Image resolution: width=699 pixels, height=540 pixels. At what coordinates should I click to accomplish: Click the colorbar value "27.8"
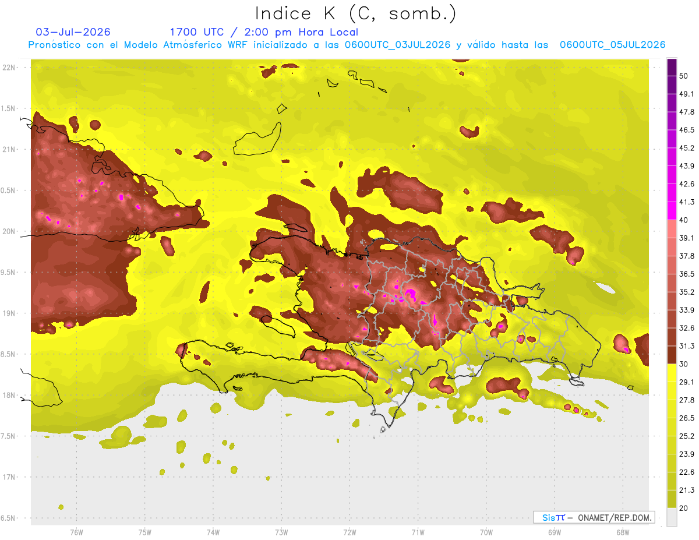click(687, 400)
